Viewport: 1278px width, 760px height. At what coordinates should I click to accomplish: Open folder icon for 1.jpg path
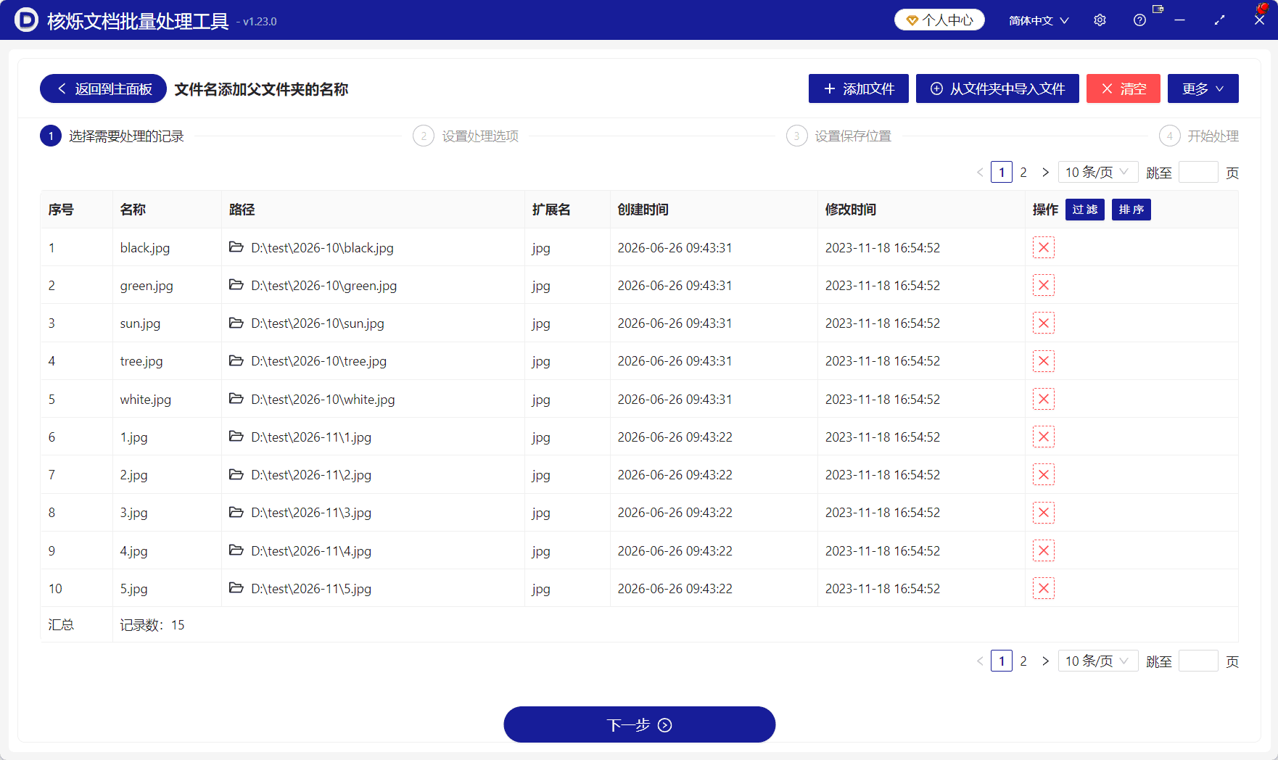(x=236, y=437)
